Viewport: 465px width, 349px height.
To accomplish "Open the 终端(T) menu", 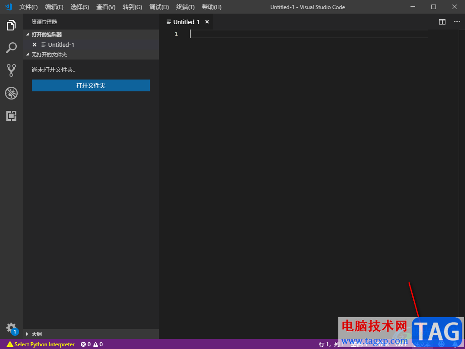I will point(185,7).
